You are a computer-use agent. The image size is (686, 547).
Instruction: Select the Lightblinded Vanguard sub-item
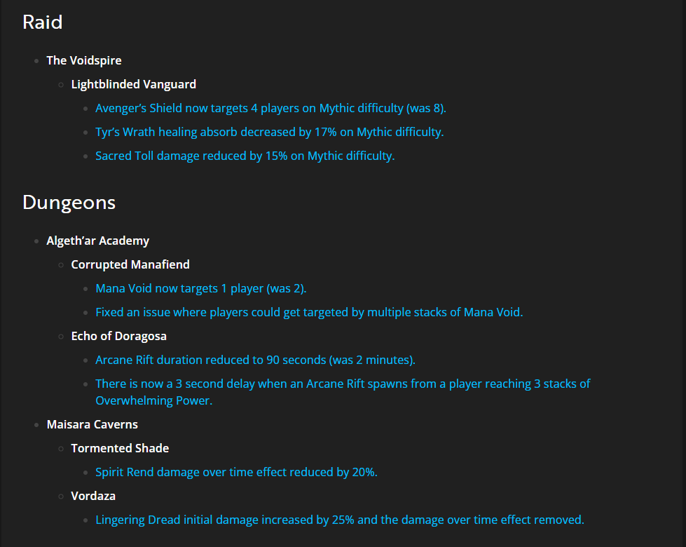133,84
